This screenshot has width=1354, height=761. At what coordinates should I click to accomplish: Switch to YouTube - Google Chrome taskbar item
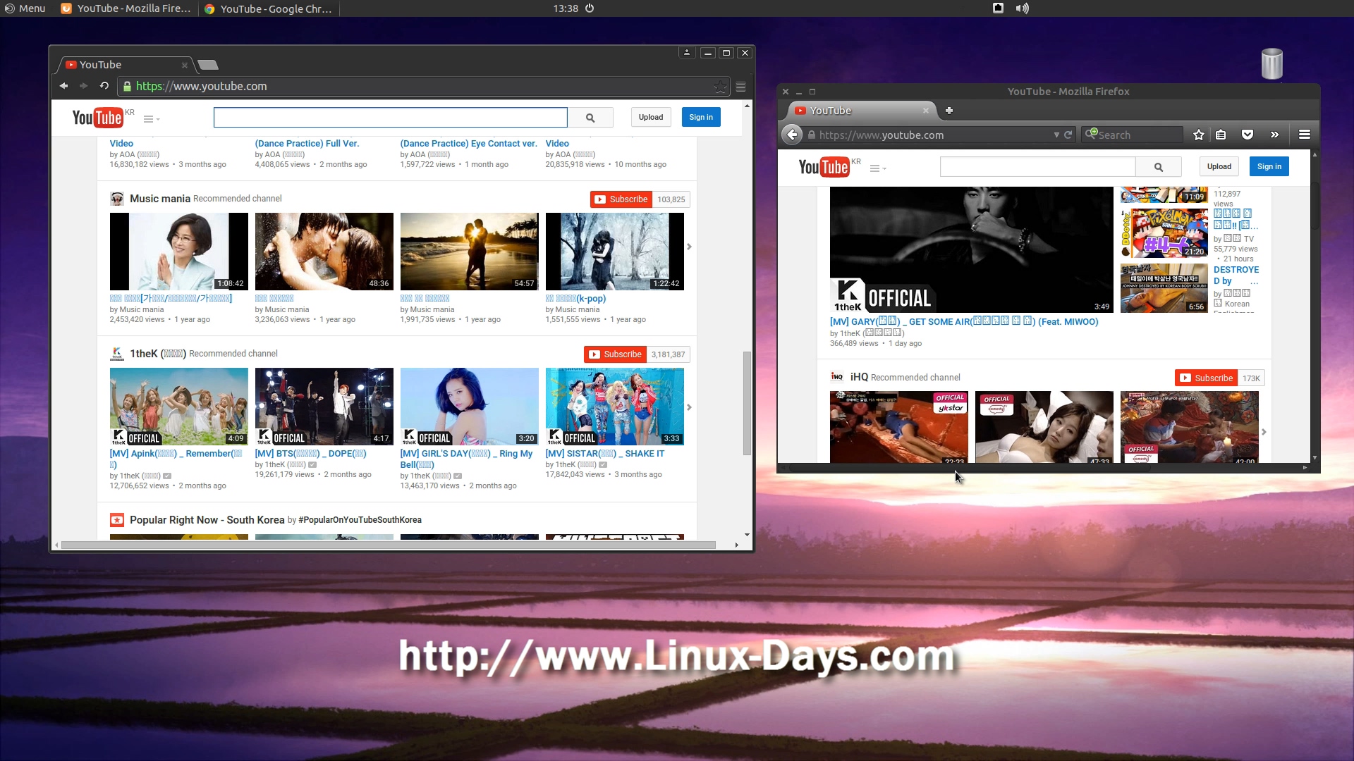click(268, 8)
